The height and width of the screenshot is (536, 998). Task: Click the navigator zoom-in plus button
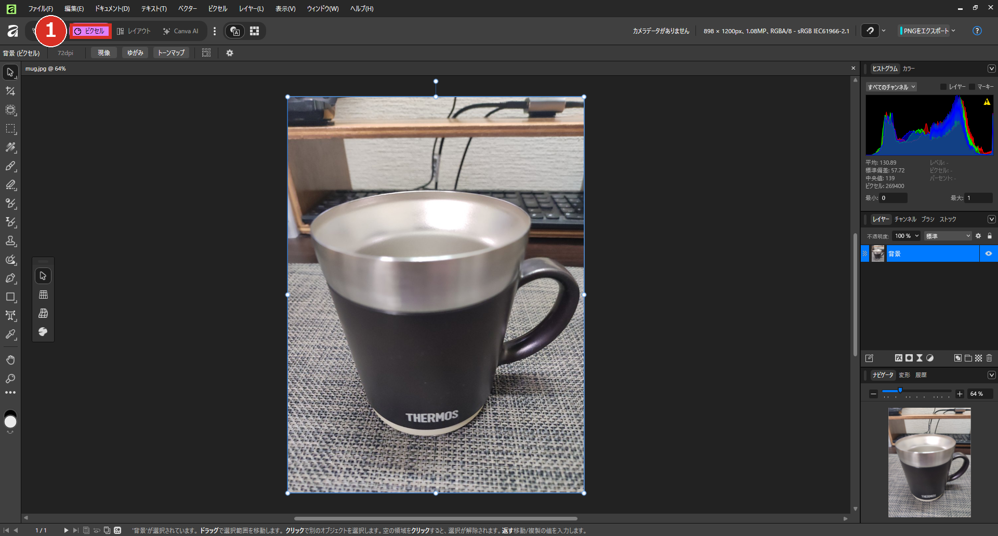click(960, 394)
